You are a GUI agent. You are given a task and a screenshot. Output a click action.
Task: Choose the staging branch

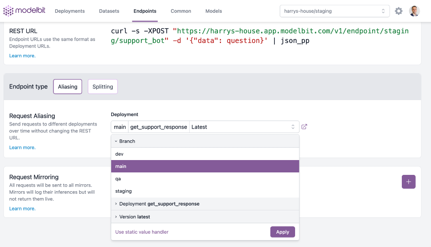pyautogui.click(x=205, y=191)
